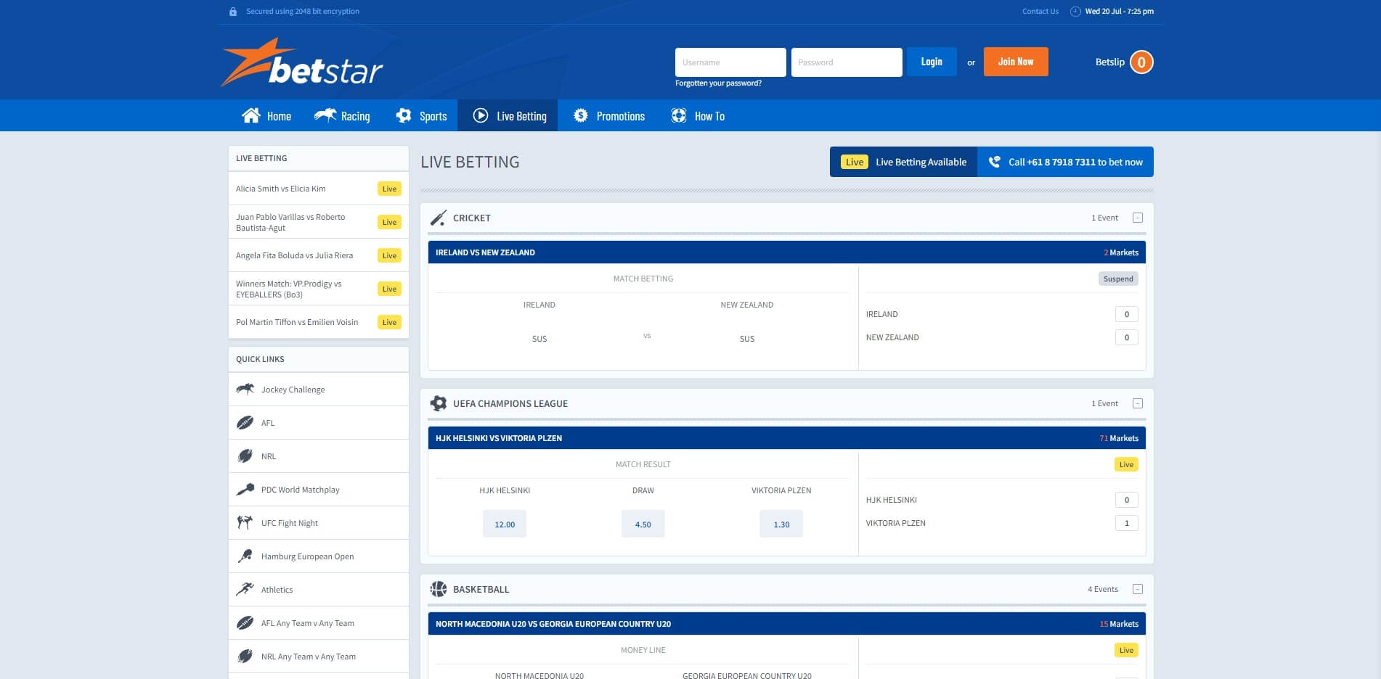The width and height of the screenshot is (1381, 679).
Task: Open the Betslip counter circle
Action: (1141, 62)
